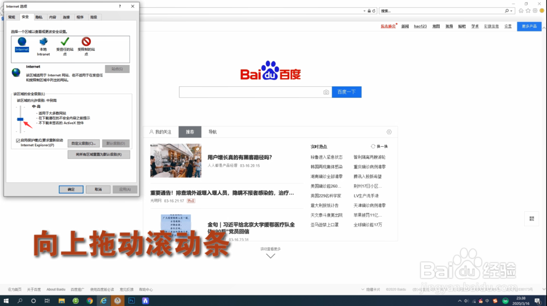The width and height of the screenshot is (547, 306).
Task: Click the 取消 button
Action: click(x=98, y=189)
